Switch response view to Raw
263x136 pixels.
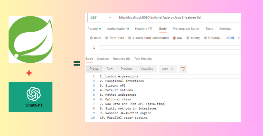point(109,69)
